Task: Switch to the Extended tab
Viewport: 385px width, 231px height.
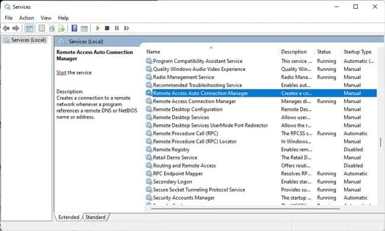Action: 69,217
